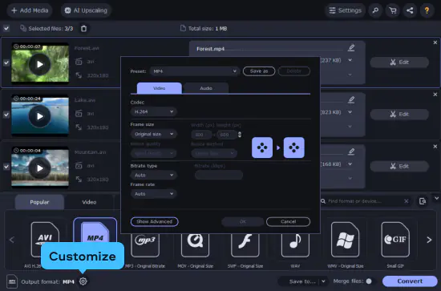
Task: Open the shopping cart icon
Action: point(393,10)
